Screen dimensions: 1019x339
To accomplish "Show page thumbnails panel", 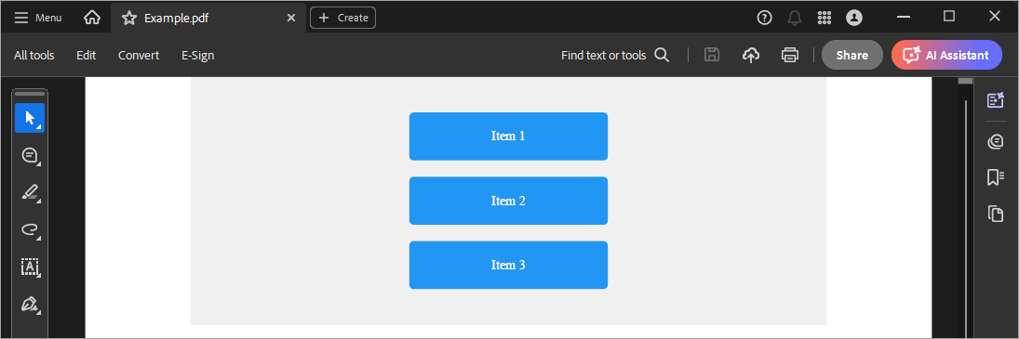I will 996,214.
